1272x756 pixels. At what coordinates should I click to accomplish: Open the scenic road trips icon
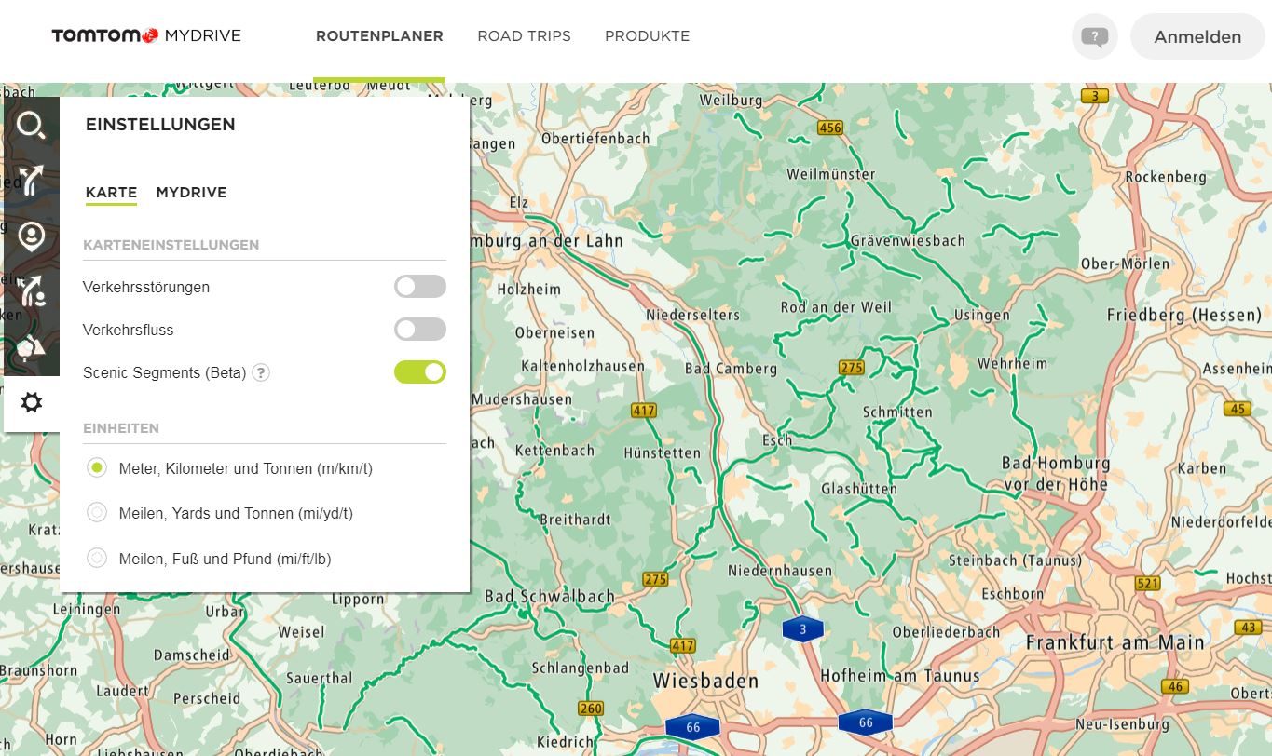pyautogui.click(x=31, y=347)
